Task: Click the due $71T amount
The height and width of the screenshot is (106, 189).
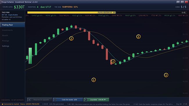Action: point(46,7)
